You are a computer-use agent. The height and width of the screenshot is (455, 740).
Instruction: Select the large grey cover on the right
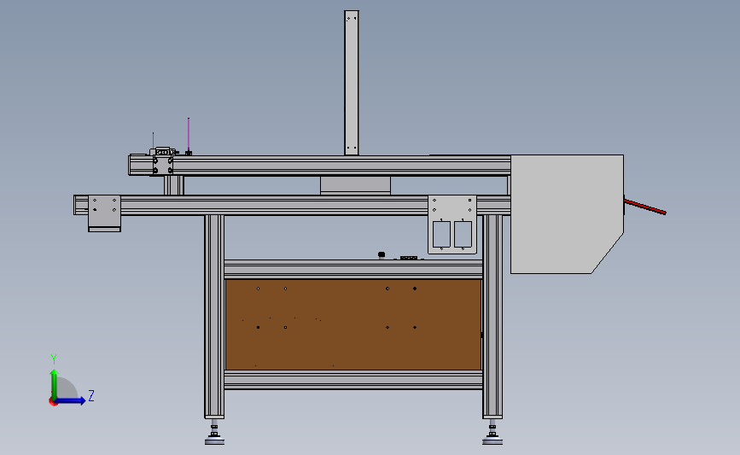click(x=567, y=213)
